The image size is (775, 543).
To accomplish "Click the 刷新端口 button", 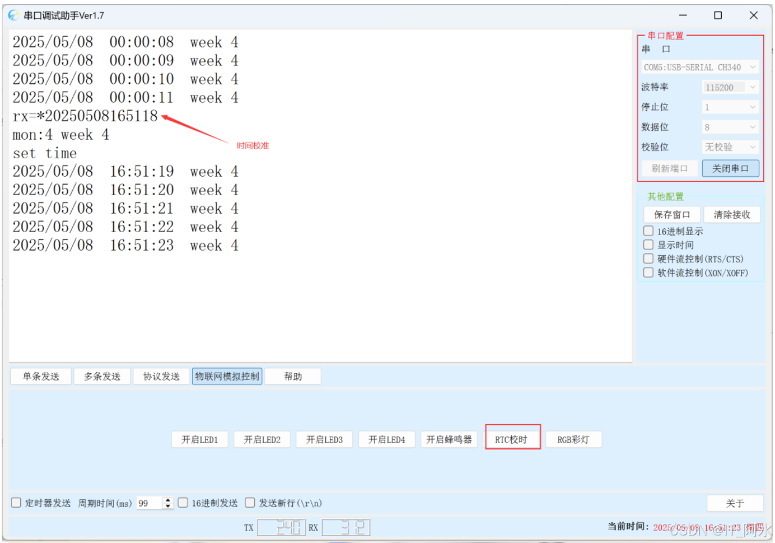I will (x=670, y=169).
